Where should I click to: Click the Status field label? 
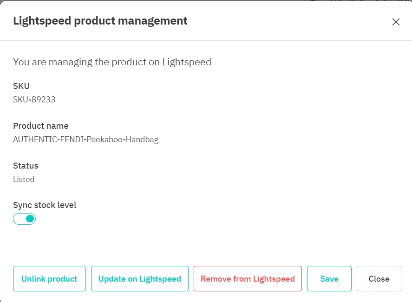click(x=26, y=165)
